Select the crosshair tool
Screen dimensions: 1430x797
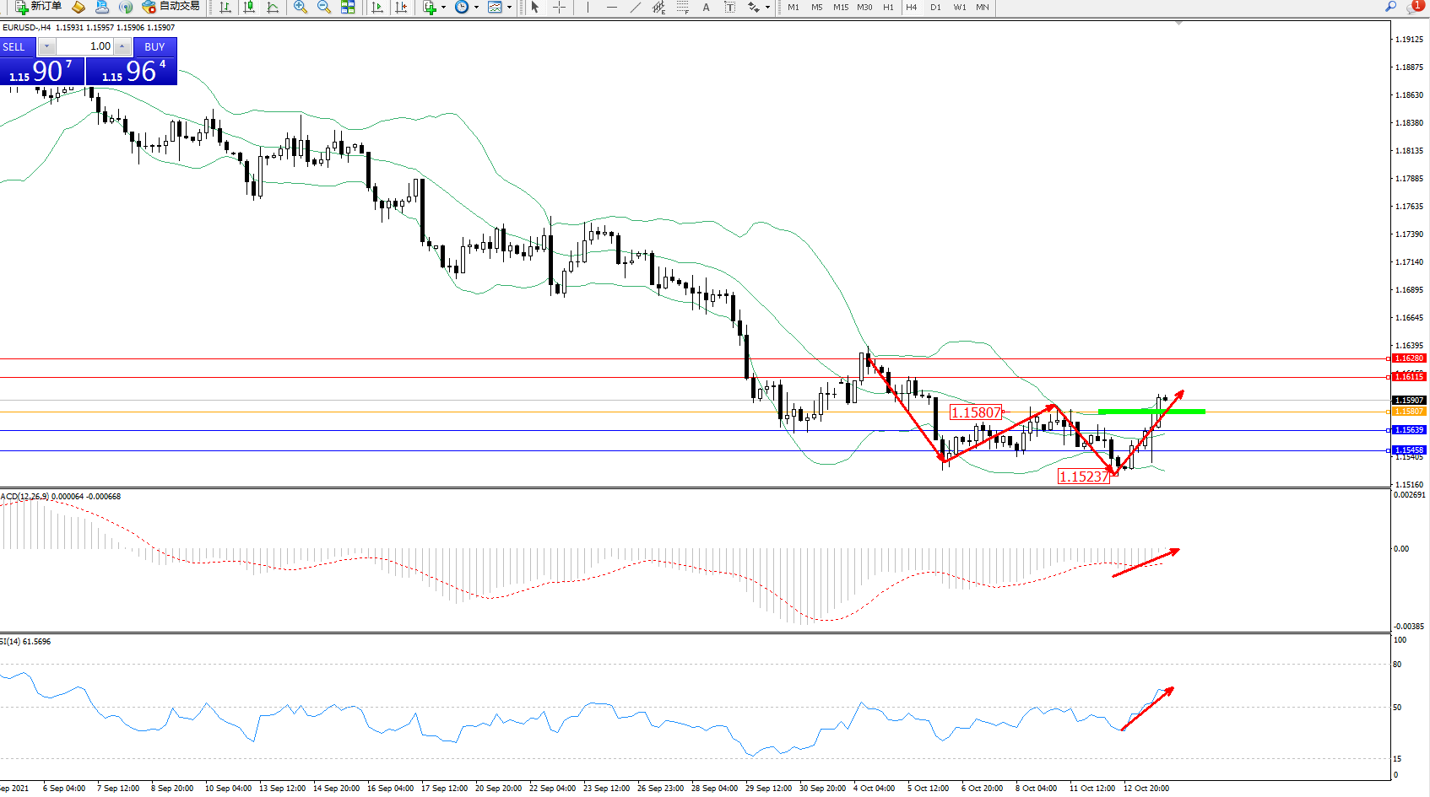tap(559, 7)
